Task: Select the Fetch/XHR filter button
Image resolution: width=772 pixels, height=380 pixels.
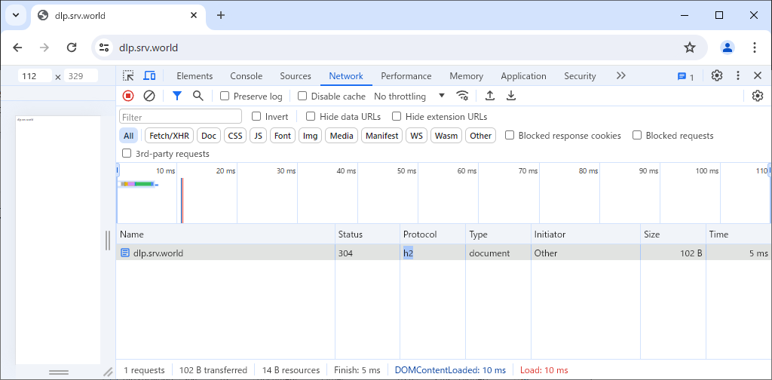Action: (x=170, y=136)
